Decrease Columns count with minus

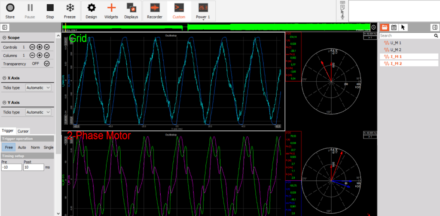click(32, 56)
